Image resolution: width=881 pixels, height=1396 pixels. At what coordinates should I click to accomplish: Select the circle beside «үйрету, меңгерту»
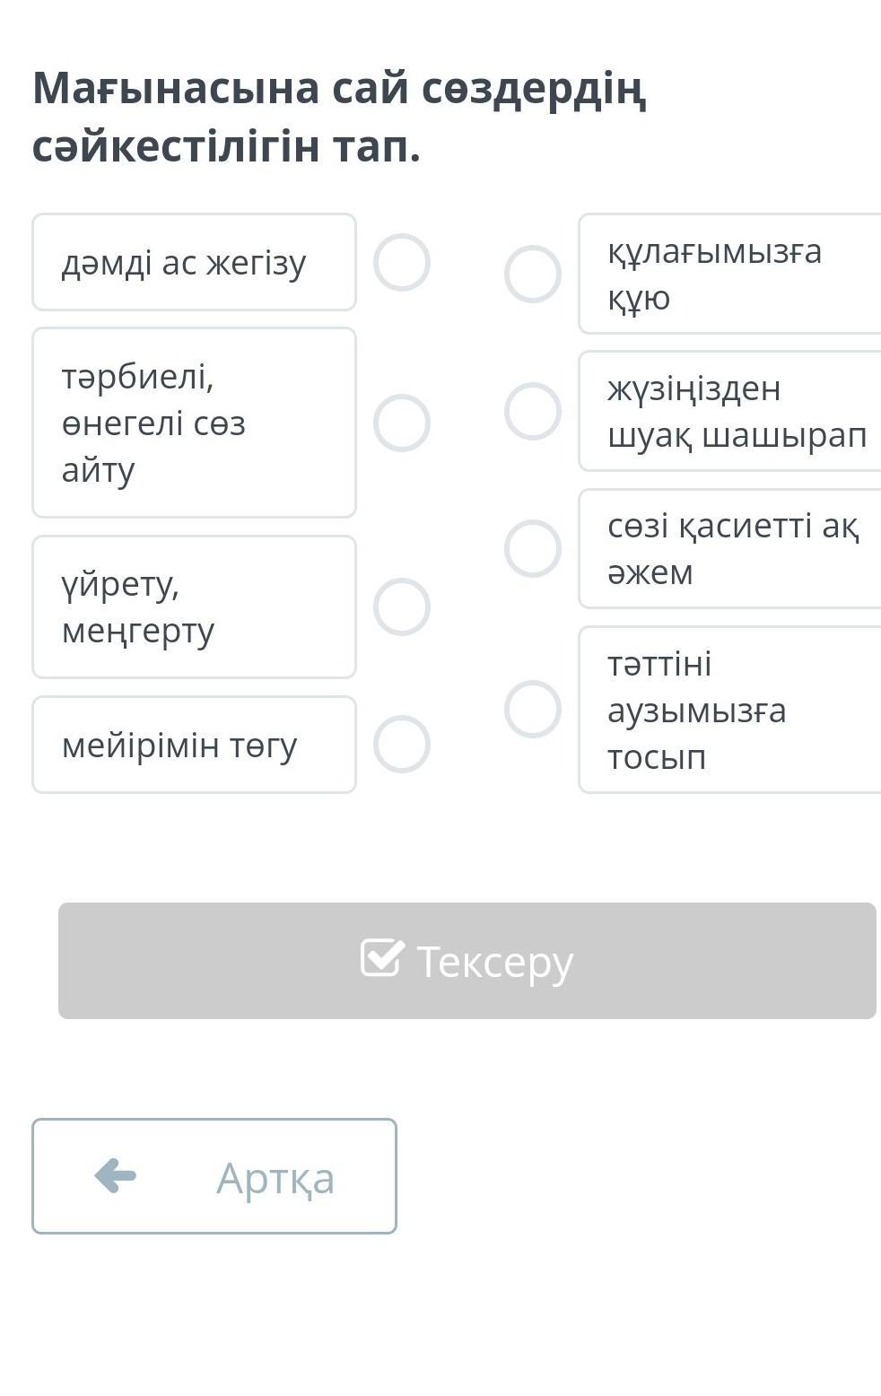[x=402, y=607]
